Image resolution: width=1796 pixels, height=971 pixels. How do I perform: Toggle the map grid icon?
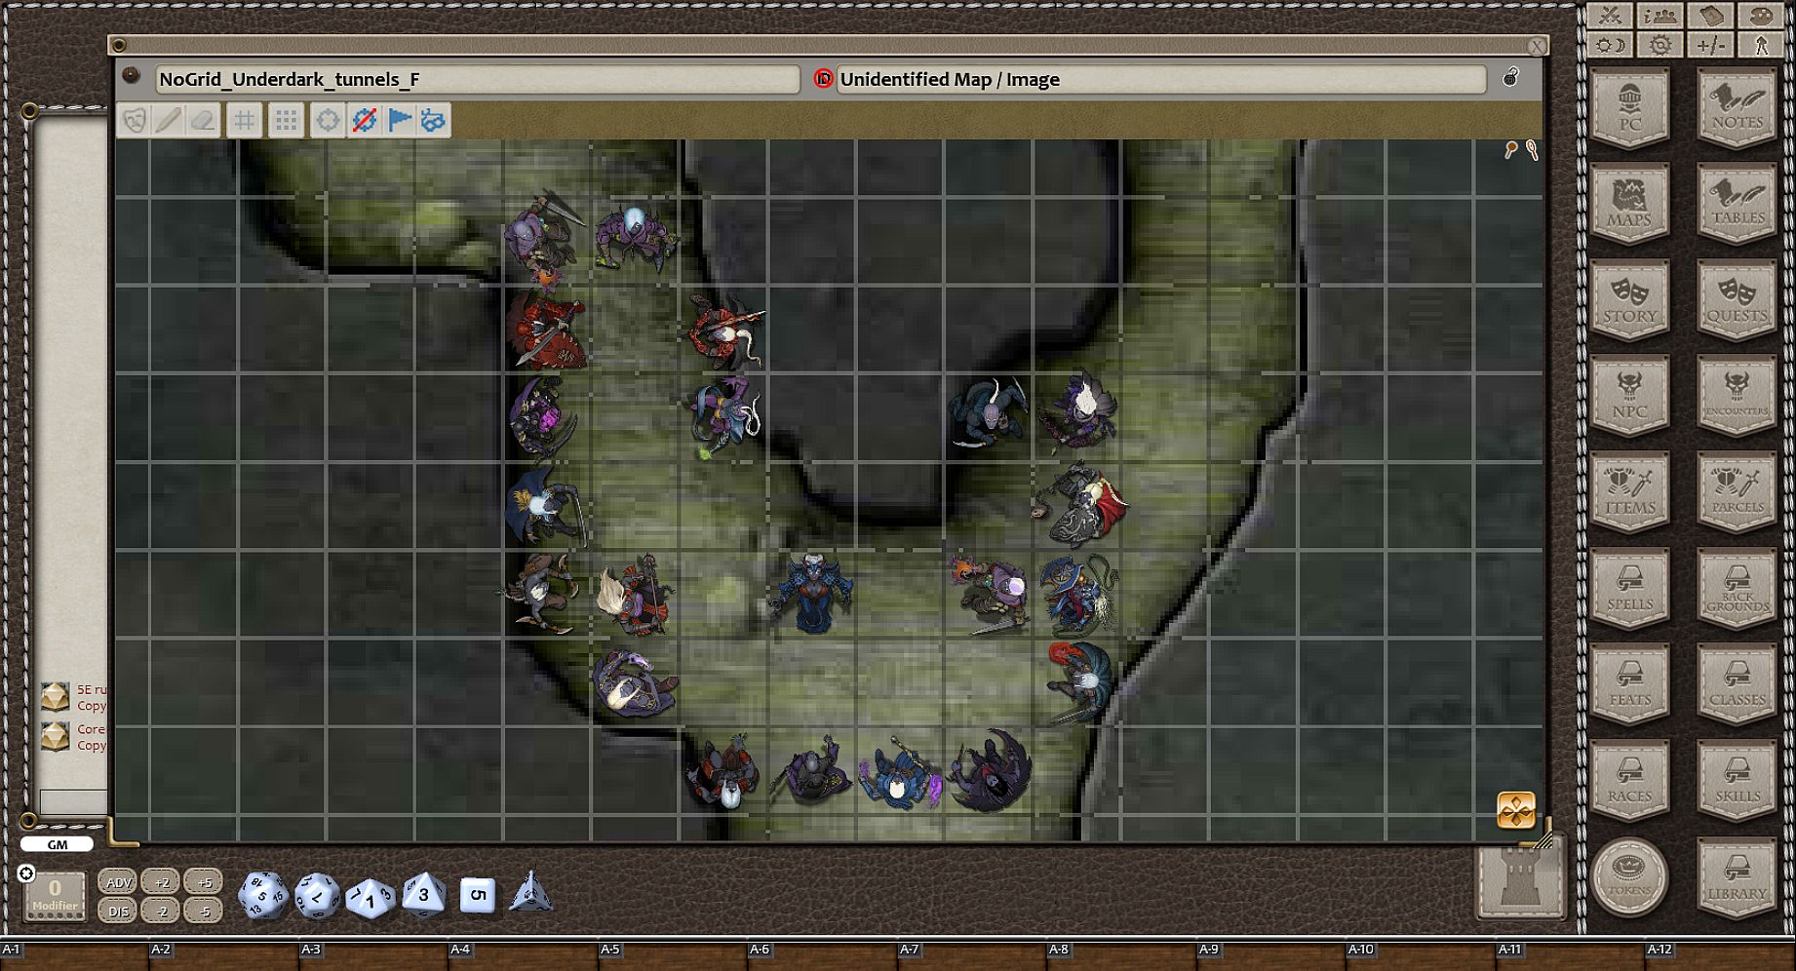pyautogui.click(x=244, y=120)
